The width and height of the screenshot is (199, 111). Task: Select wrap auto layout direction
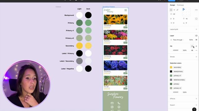177,10
